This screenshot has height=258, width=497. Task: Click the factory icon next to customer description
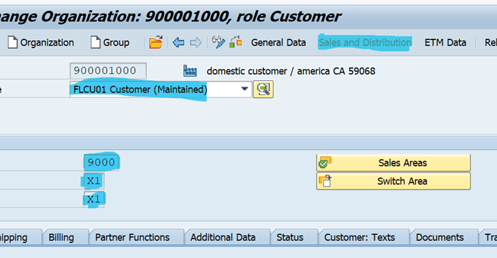click(x=190, y=71)
